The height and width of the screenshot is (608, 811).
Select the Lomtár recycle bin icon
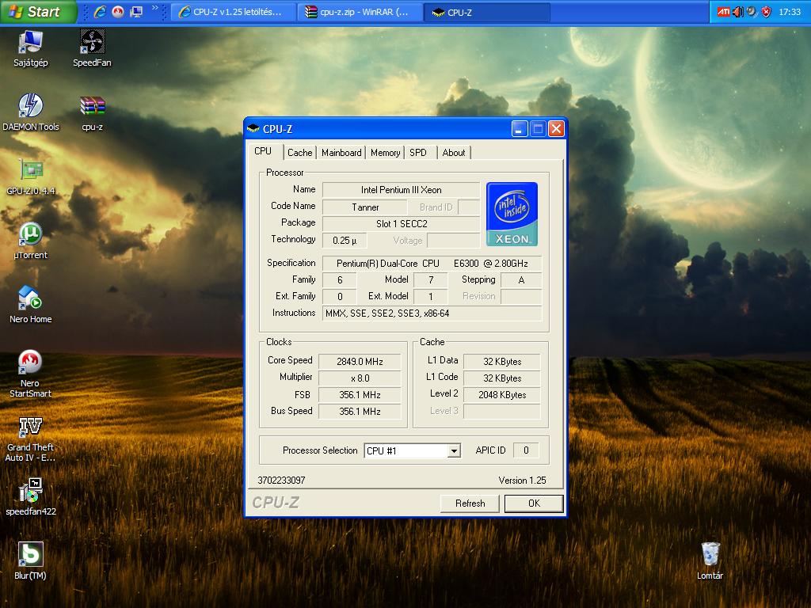click(x=710, y=561)
